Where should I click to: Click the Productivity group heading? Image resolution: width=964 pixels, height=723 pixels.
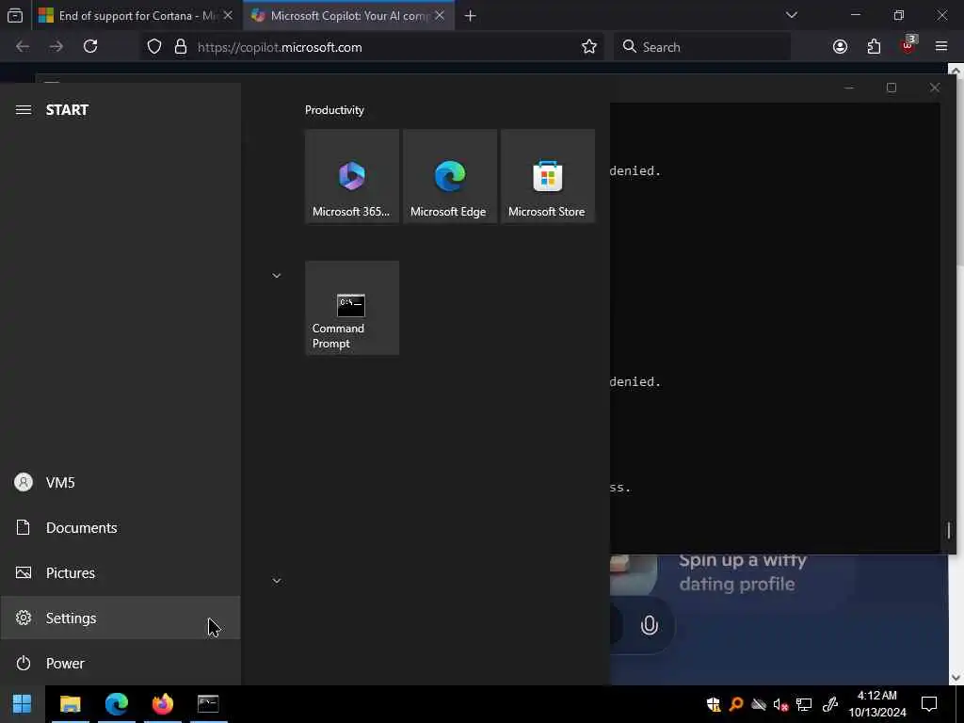click(x=334, y=110)
